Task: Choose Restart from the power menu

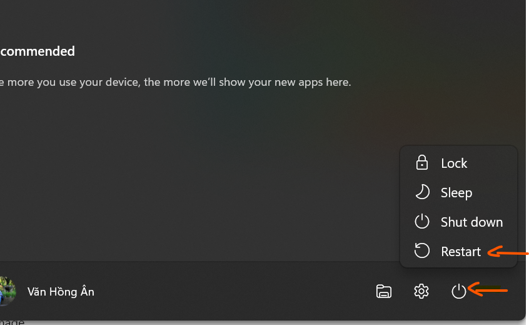Action: (461, 252)
